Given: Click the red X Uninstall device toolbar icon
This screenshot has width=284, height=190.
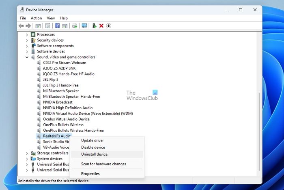Looking at the screenshot, I should point(101,26).
